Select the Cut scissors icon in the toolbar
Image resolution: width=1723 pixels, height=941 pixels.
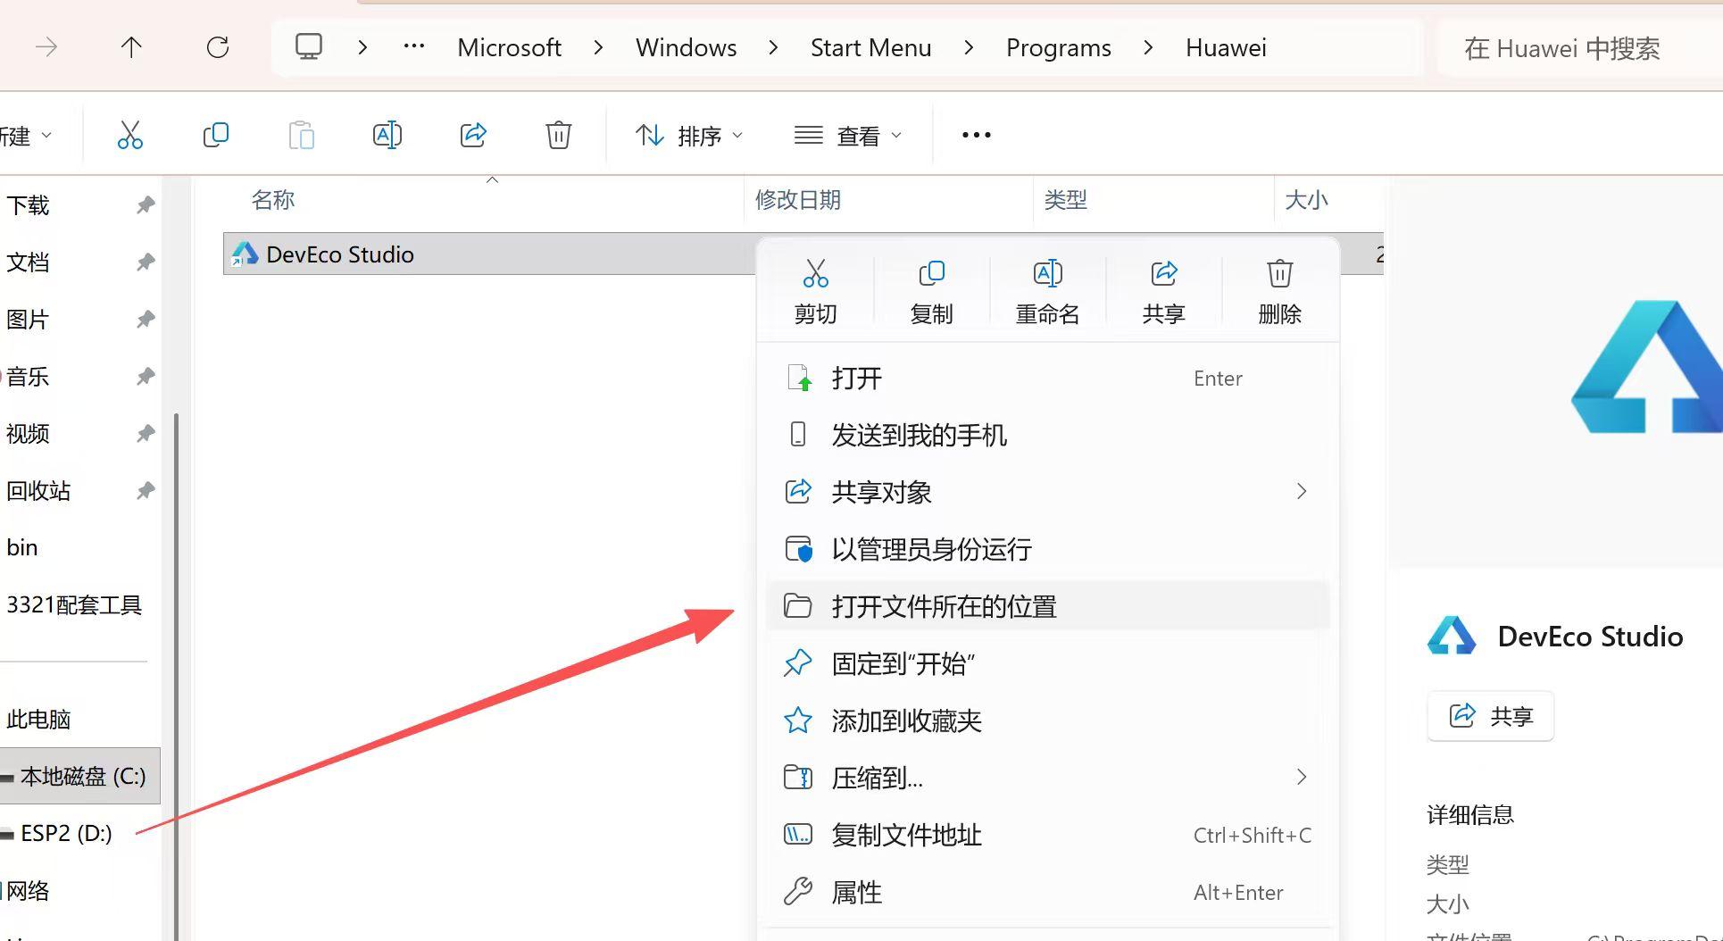tap(129, 135)
